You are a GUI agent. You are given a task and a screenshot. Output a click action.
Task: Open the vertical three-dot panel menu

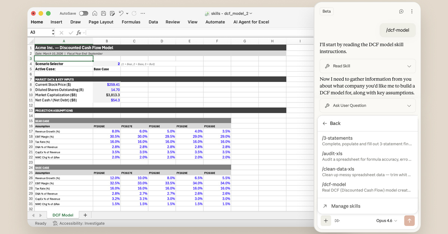(x=412, y=12)
